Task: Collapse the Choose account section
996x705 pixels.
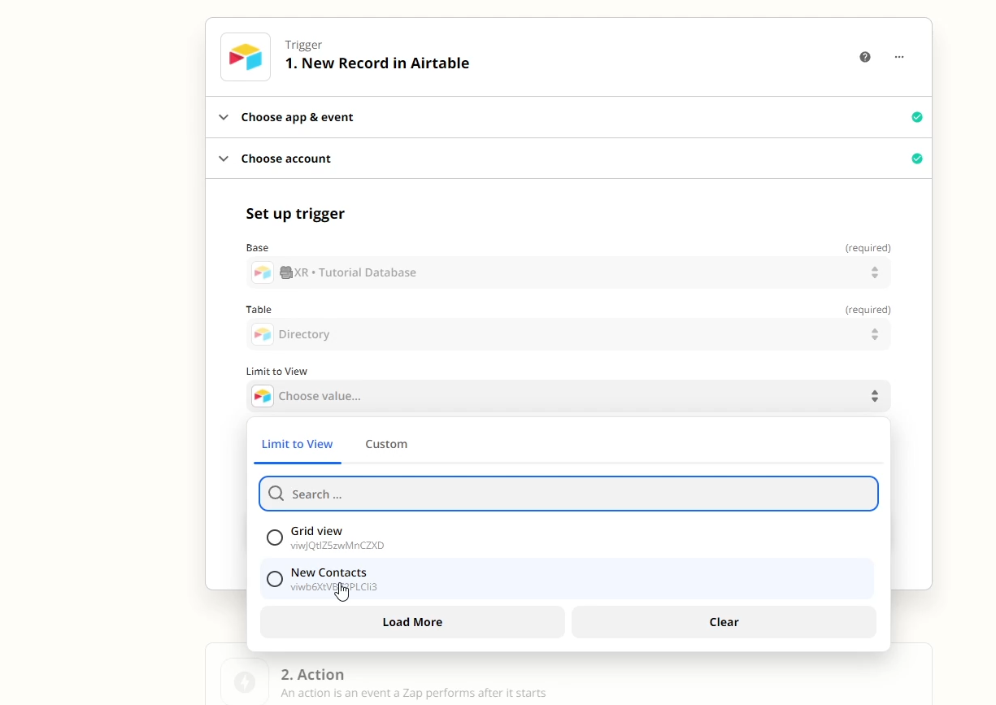Action: click(x=224, y=159)
